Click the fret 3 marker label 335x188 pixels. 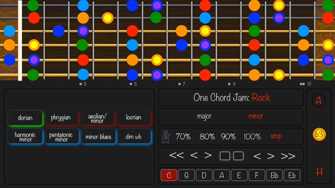83,84
